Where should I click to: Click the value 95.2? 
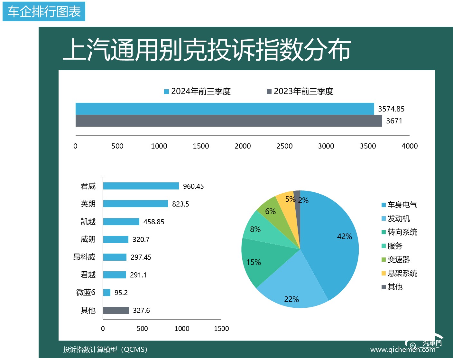pyautogui.click(x=121, y=293)
